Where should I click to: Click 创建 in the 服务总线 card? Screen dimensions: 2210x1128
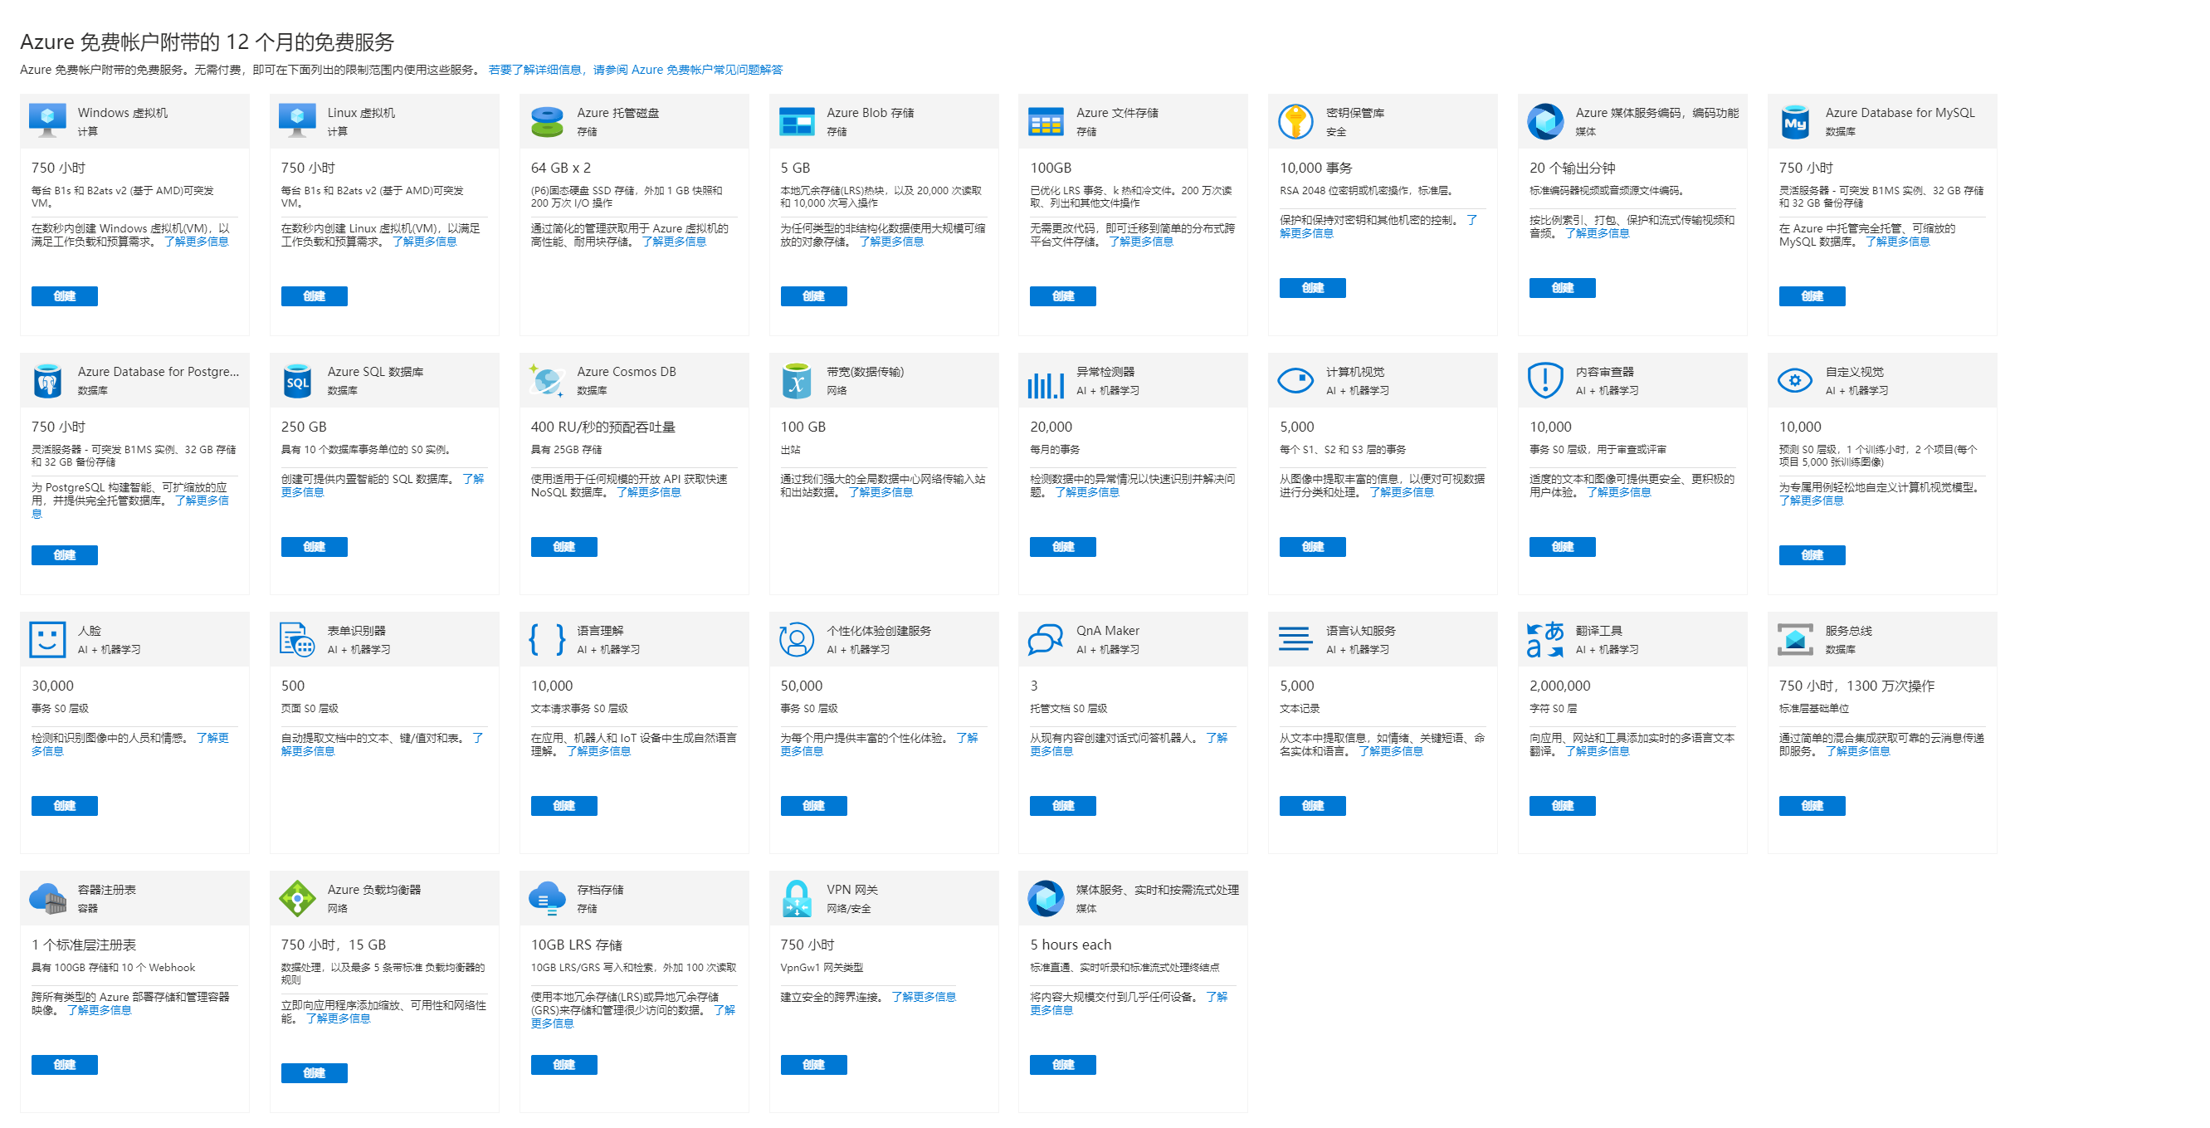pos(1812,805)
